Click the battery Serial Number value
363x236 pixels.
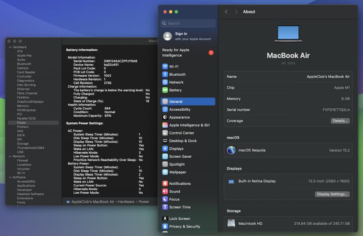point(120,61)
